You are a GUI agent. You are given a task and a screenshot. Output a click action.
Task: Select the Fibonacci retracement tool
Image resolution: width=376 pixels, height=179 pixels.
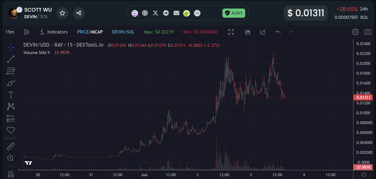click(x=11, y=71)
